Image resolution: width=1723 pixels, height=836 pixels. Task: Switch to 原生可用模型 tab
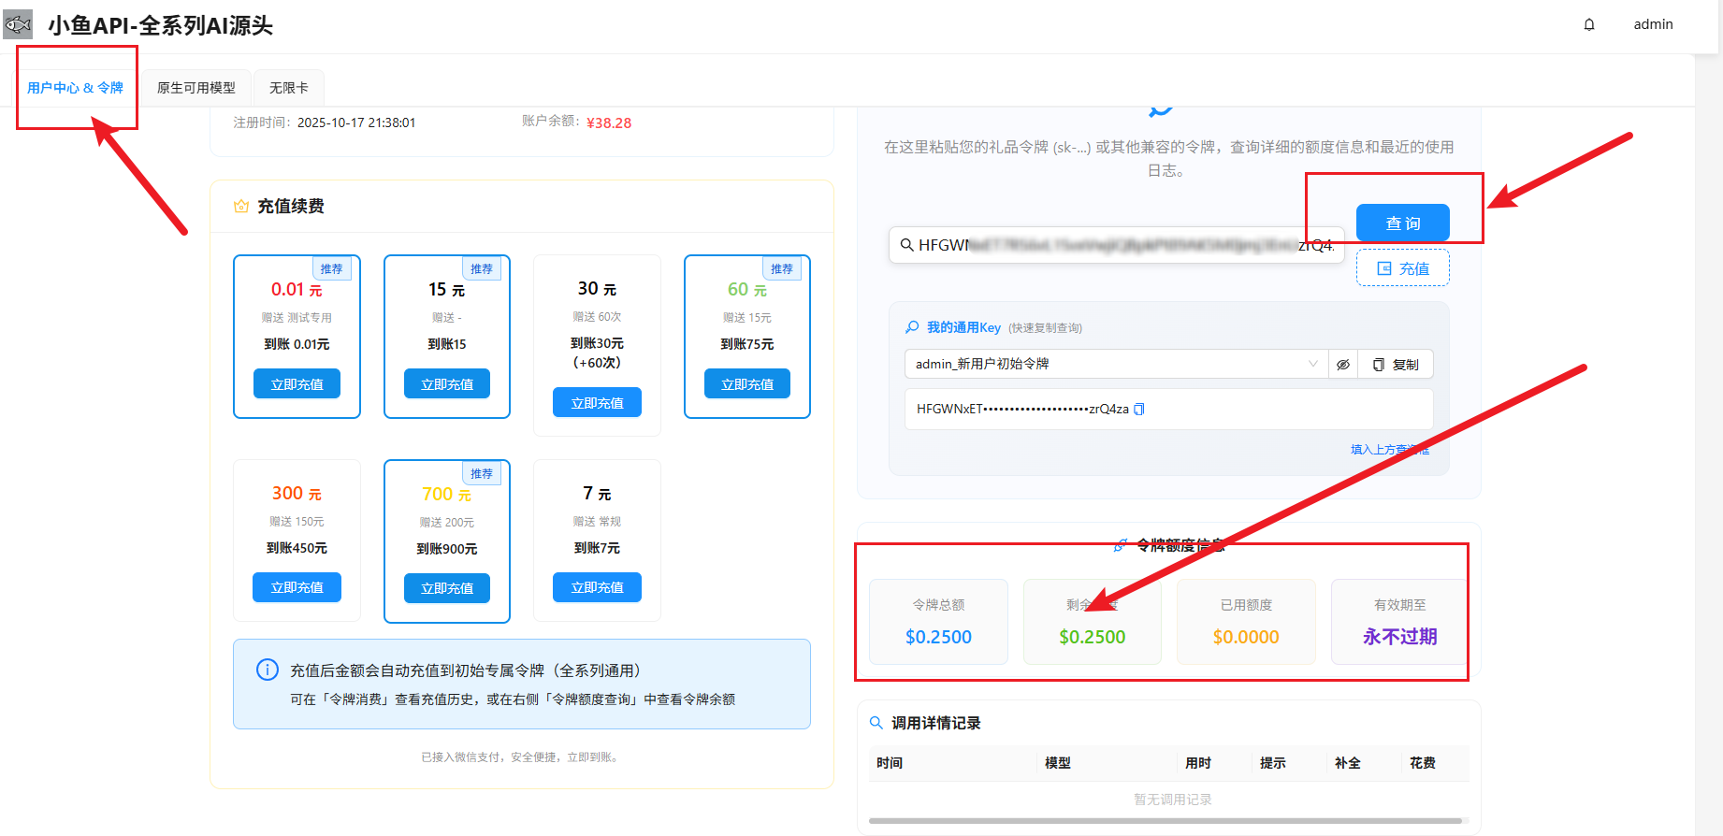tap(196, 88)
